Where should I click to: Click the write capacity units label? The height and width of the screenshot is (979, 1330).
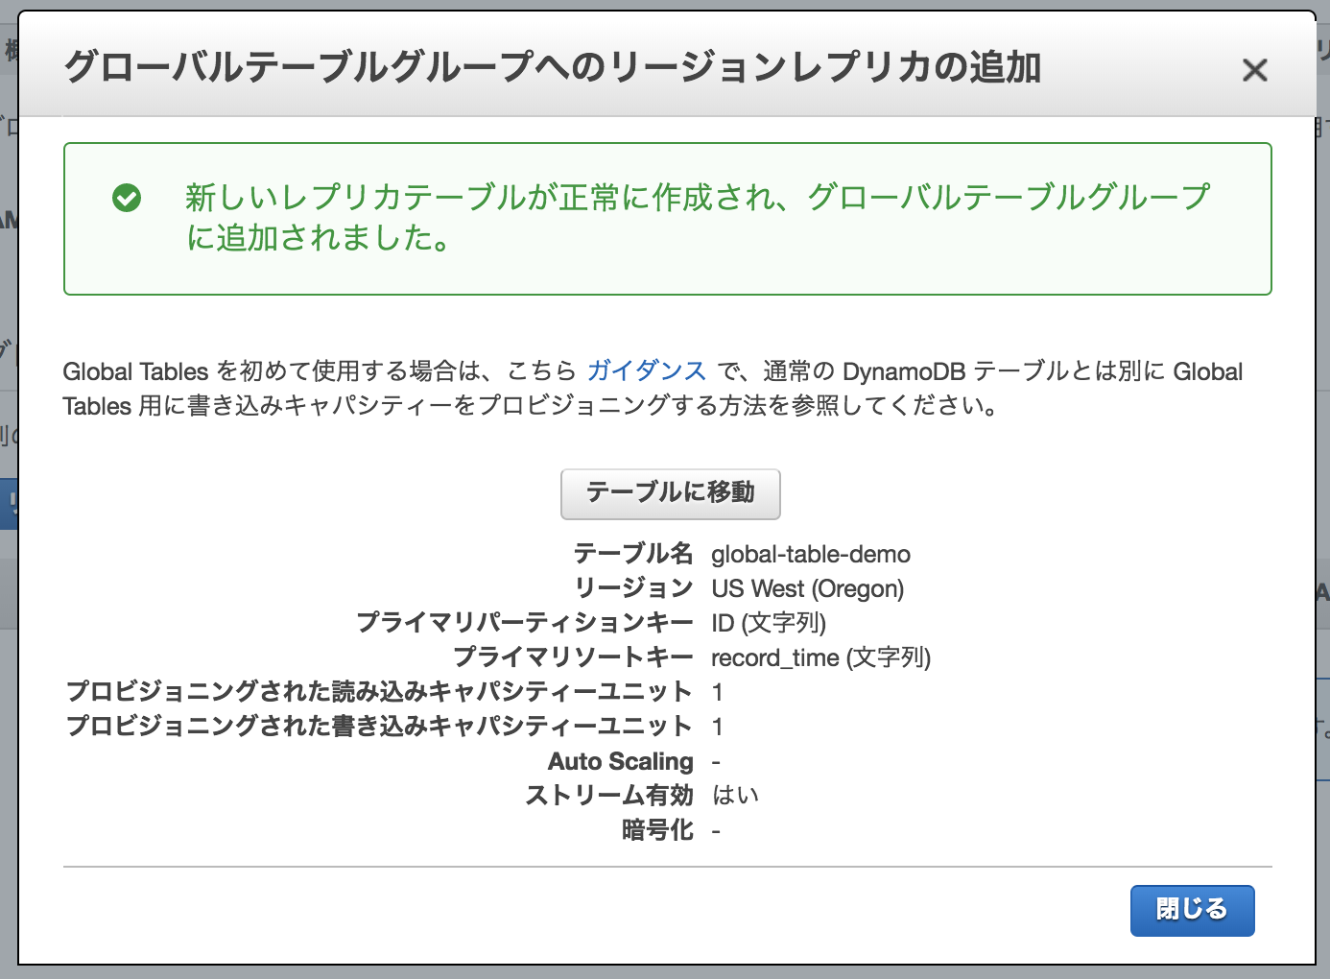pyautogui.click(x=379, y=727)
